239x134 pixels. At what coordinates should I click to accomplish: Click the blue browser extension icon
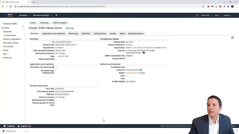coord(224,7)
